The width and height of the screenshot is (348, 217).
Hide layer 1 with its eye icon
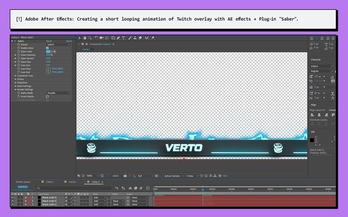pyautogui.click(x=13, y=198)
